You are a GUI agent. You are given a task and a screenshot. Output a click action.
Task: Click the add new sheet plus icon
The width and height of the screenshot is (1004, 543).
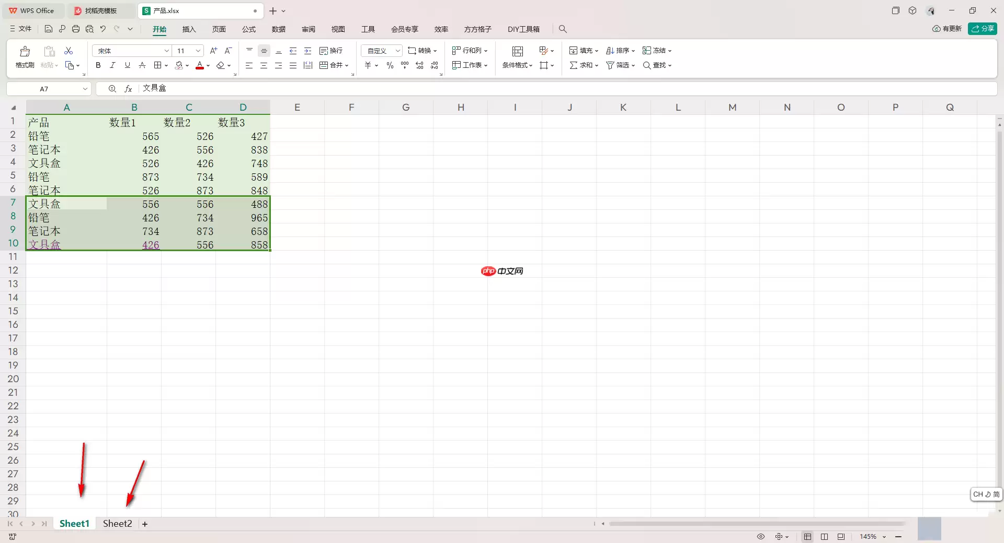pos(145,524)
